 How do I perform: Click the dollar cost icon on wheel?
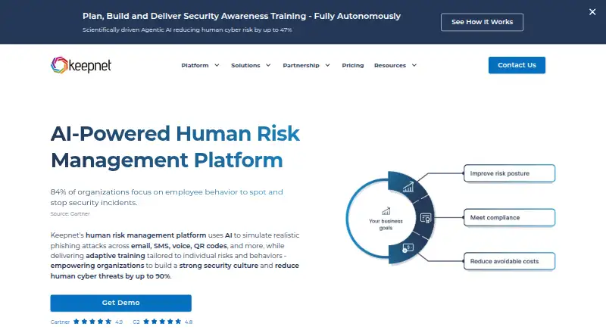click(x=408, y=247)
